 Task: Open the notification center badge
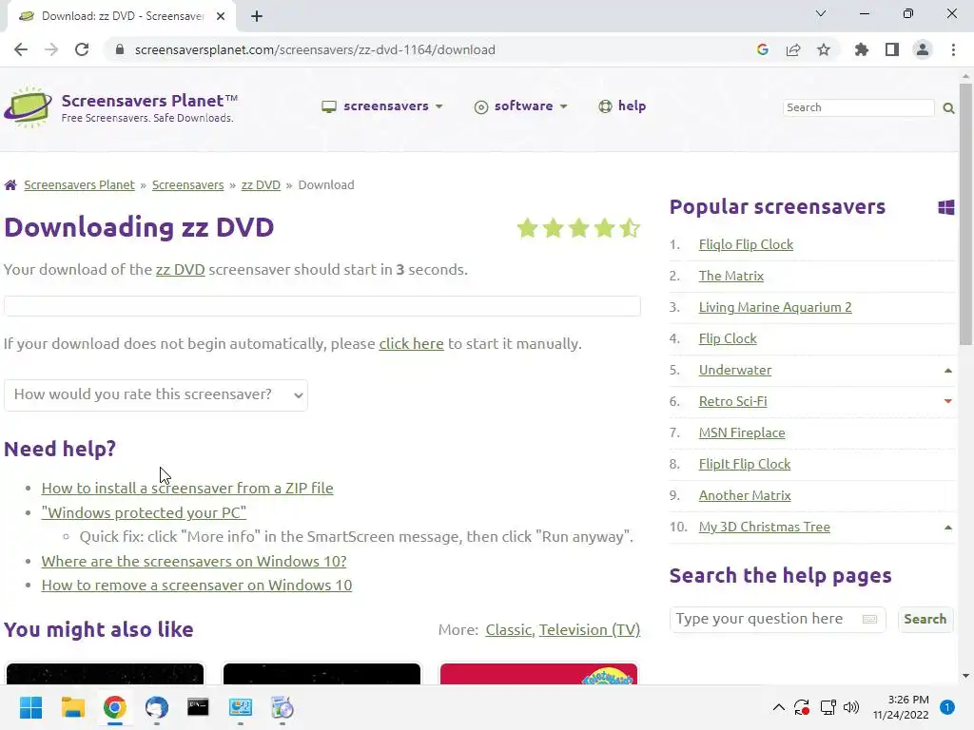tap(946, 707)
